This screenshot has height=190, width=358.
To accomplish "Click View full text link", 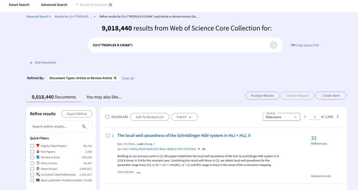I will click(125, 172).
